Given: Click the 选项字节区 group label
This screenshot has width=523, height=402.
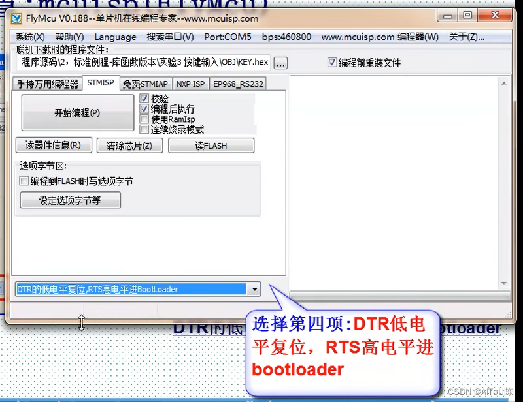Looking at the screenshot, I should (x=43, y=166).
